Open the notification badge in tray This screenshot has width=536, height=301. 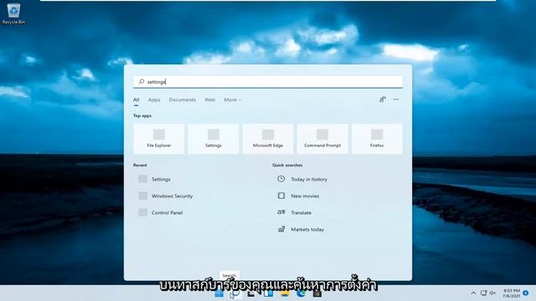(526, 293)
